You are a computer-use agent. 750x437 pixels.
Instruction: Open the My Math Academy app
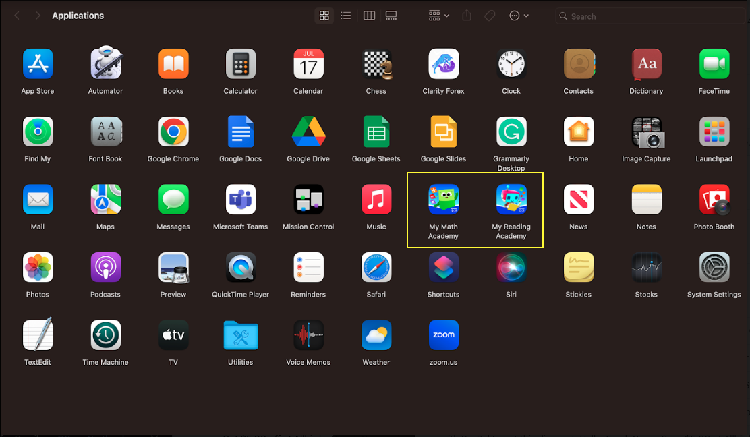[443, 200]
